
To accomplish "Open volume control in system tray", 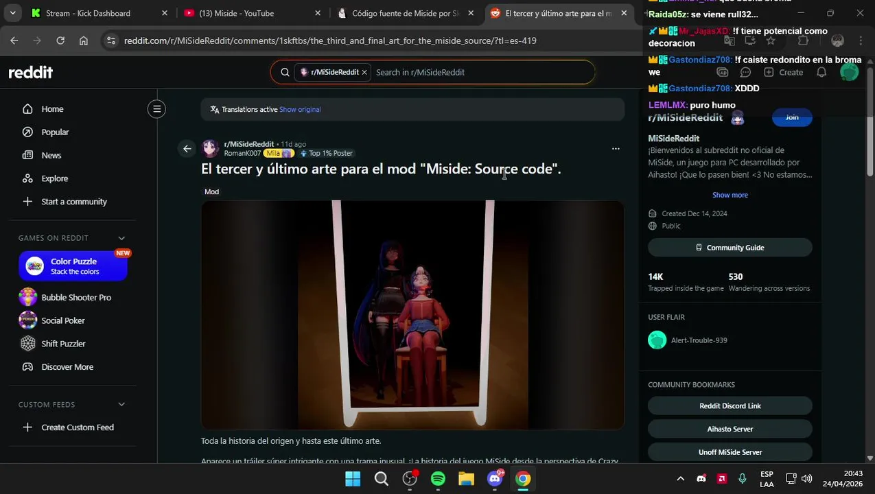I will 806,479.
